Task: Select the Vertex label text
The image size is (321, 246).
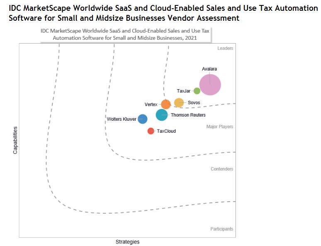Action: (x=151, y=105)
